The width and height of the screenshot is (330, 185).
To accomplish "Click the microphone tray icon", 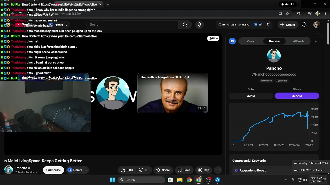I will point(293,180).
